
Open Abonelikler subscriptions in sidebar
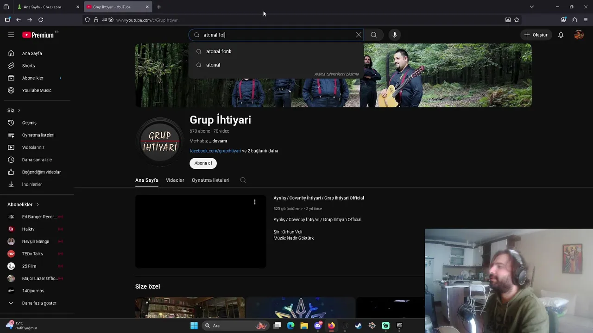(x=37, y=78)
